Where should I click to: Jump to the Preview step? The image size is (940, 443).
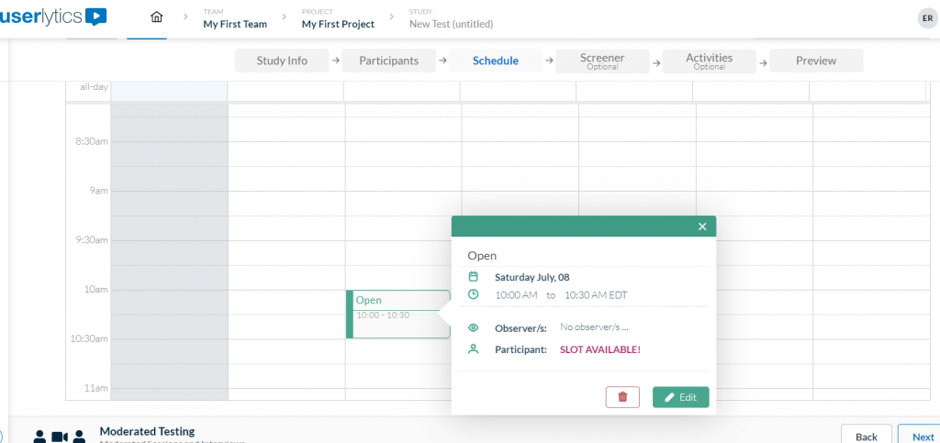click(815, 61)
